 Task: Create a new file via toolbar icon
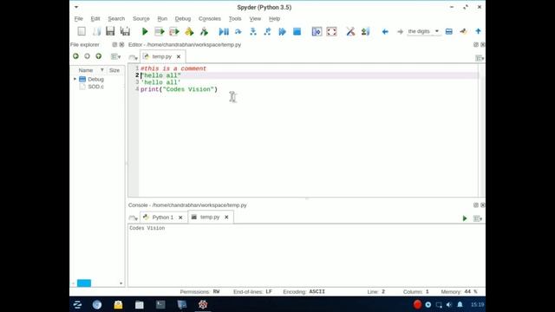pos(82,31)
